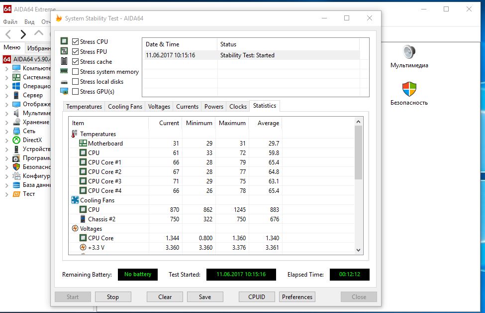Click the Back arrow in AIDA64 toolbar
The image size is (485, 313).
click(x=8, y=34)
